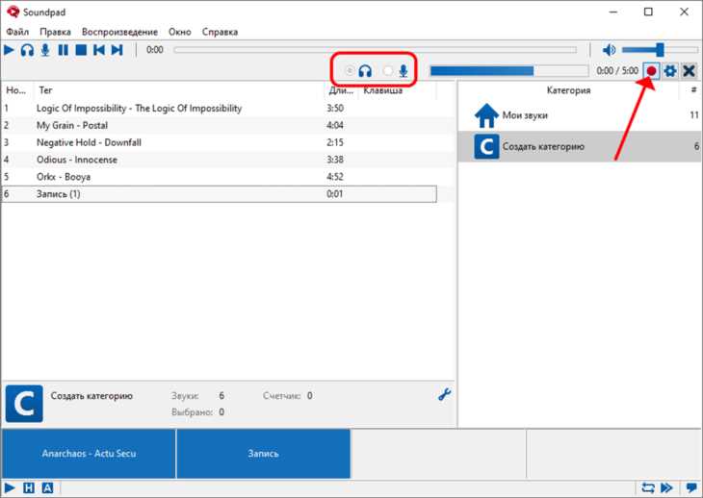Screen dimensions: 703x498
Task: Click the recording level bar
Action: [508, 71]
